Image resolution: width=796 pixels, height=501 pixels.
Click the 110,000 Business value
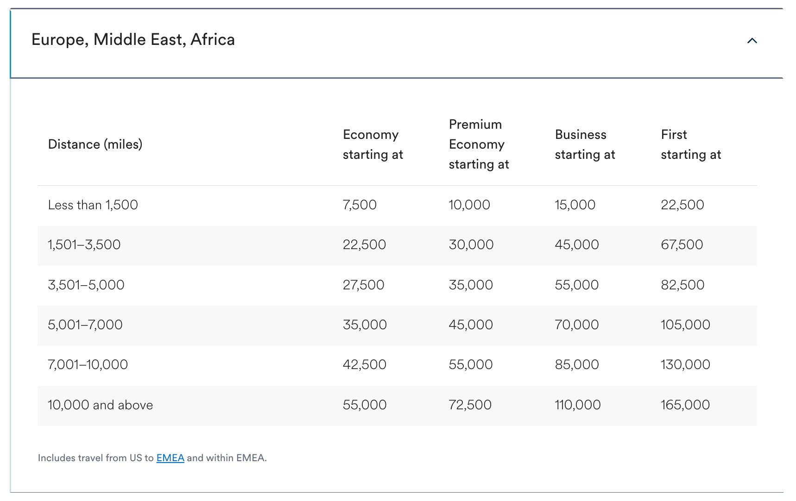tap(577, 405)
